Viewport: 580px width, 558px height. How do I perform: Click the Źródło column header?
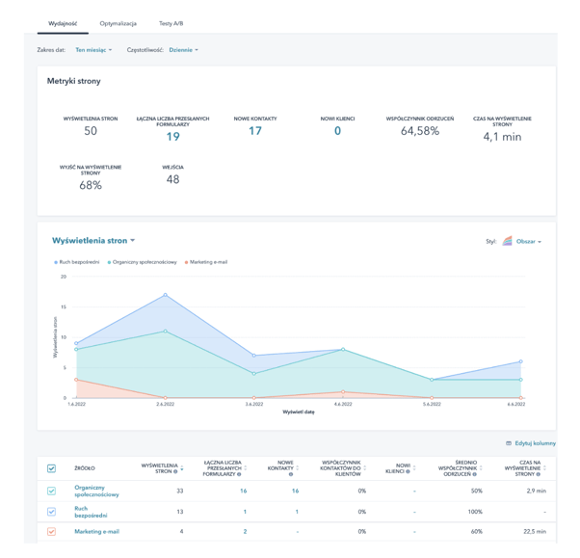[x=85, y=468]
